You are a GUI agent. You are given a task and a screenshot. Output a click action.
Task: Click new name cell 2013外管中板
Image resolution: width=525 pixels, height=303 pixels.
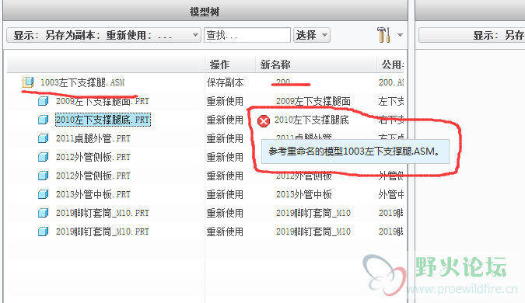click(x=304, y=194)
